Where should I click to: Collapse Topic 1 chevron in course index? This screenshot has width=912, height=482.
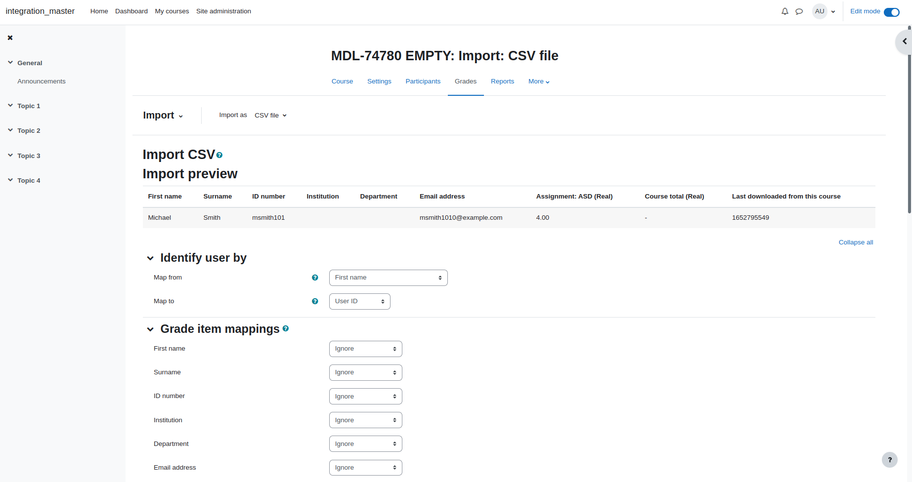[x=10, y=106]
